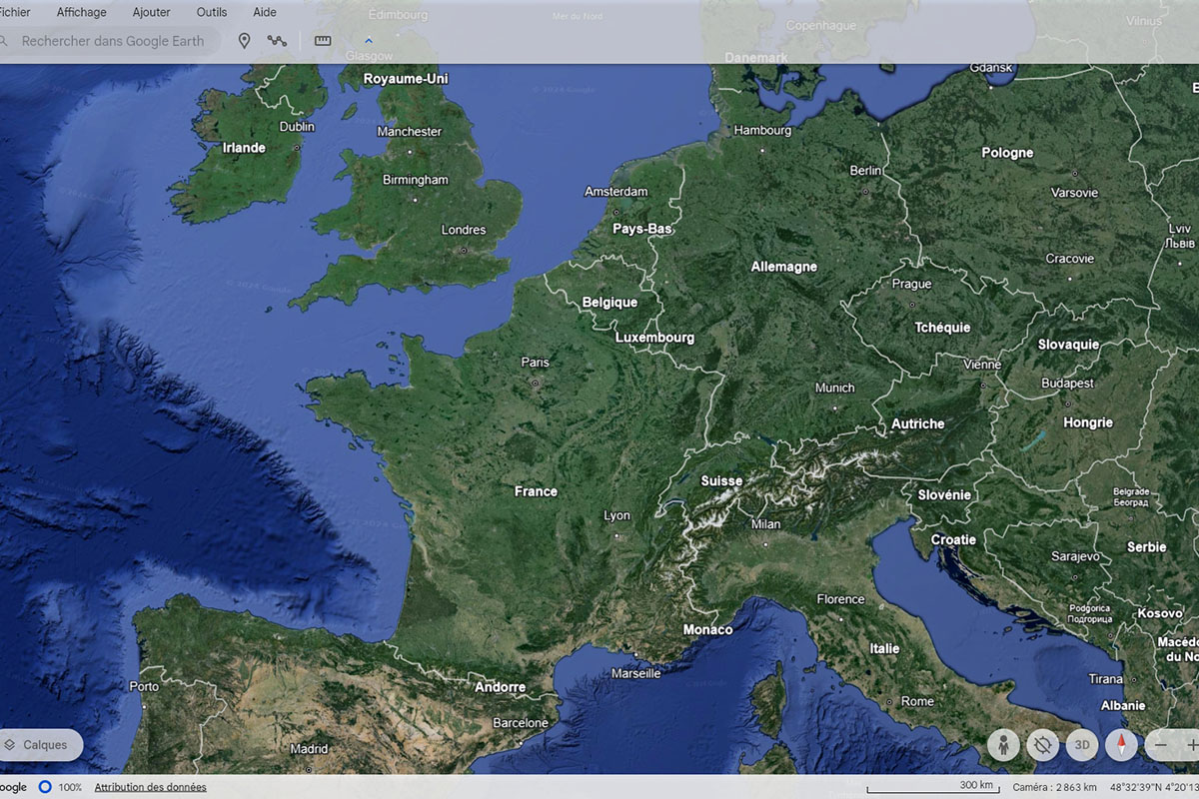The width and height of the screenshot is (1199, 799).
Task: Toggle the sun lighting display
Action: point(1042,744)
